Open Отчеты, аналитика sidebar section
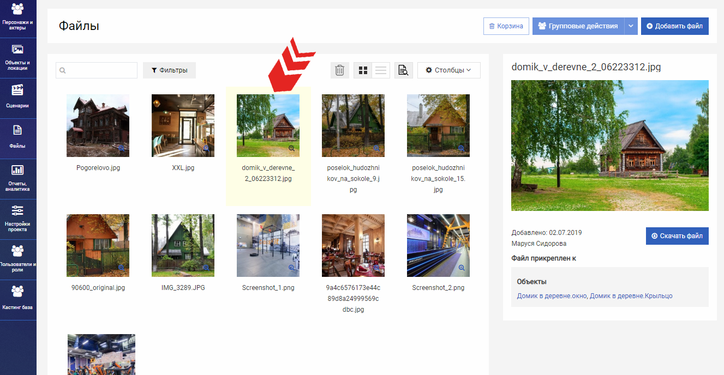 [x=18, y=179]
